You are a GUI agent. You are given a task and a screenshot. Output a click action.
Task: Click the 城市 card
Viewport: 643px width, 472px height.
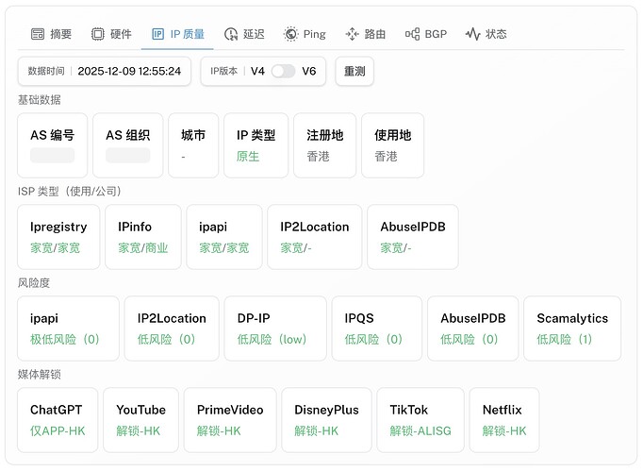click(193, 145)
